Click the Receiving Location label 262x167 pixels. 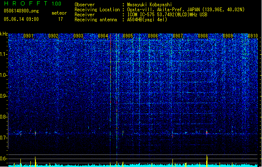(x=97, y=10)
